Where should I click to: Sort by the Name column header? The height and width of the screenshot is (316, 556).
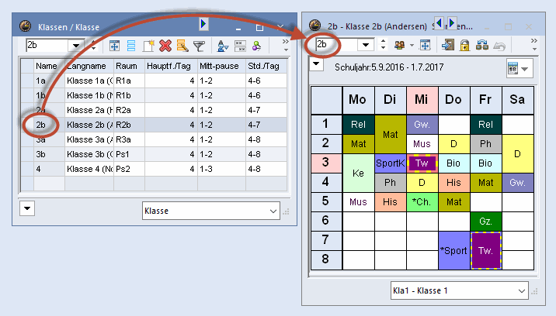click(x=49, y=66)
